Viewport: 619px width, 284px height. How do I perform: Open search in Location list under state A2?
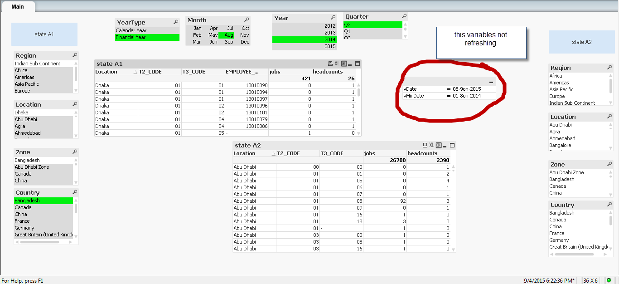(609, 117)
